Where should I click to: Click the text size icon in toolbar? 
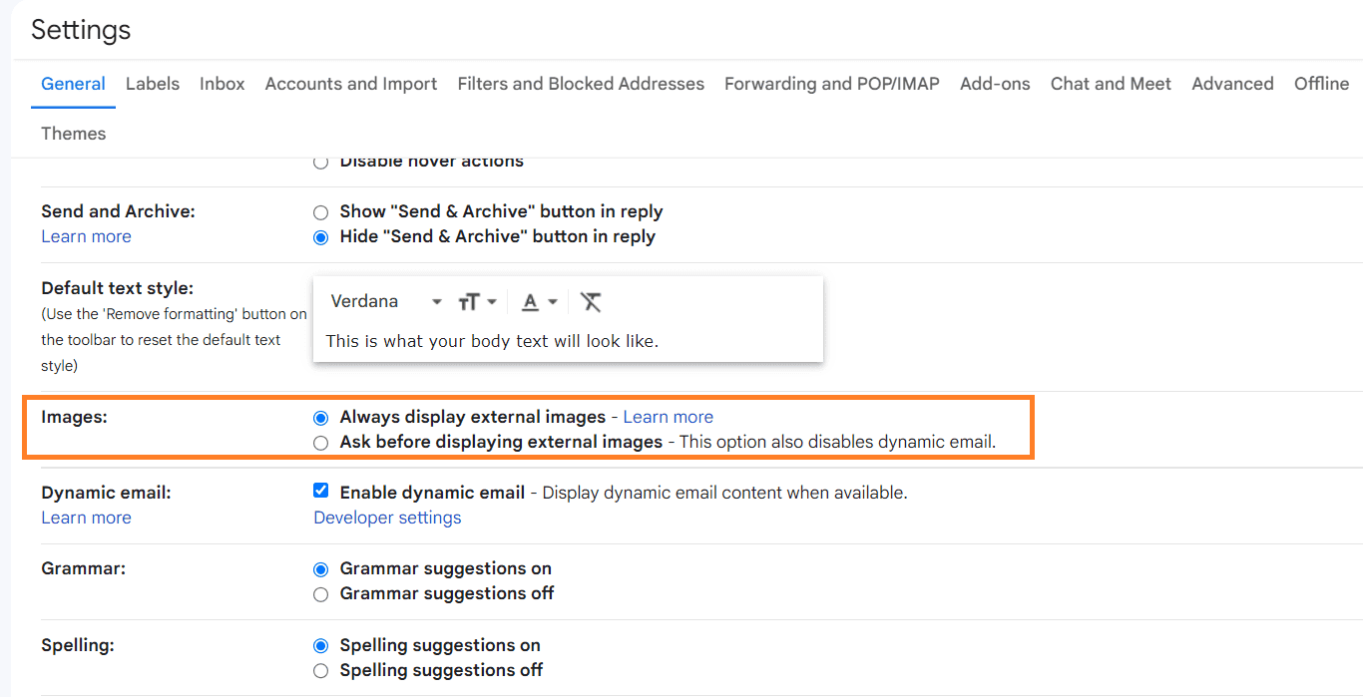coord(471,301)
